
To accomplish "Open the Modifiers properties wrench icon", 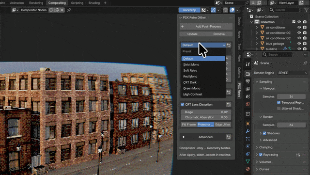I will point(248,131).
